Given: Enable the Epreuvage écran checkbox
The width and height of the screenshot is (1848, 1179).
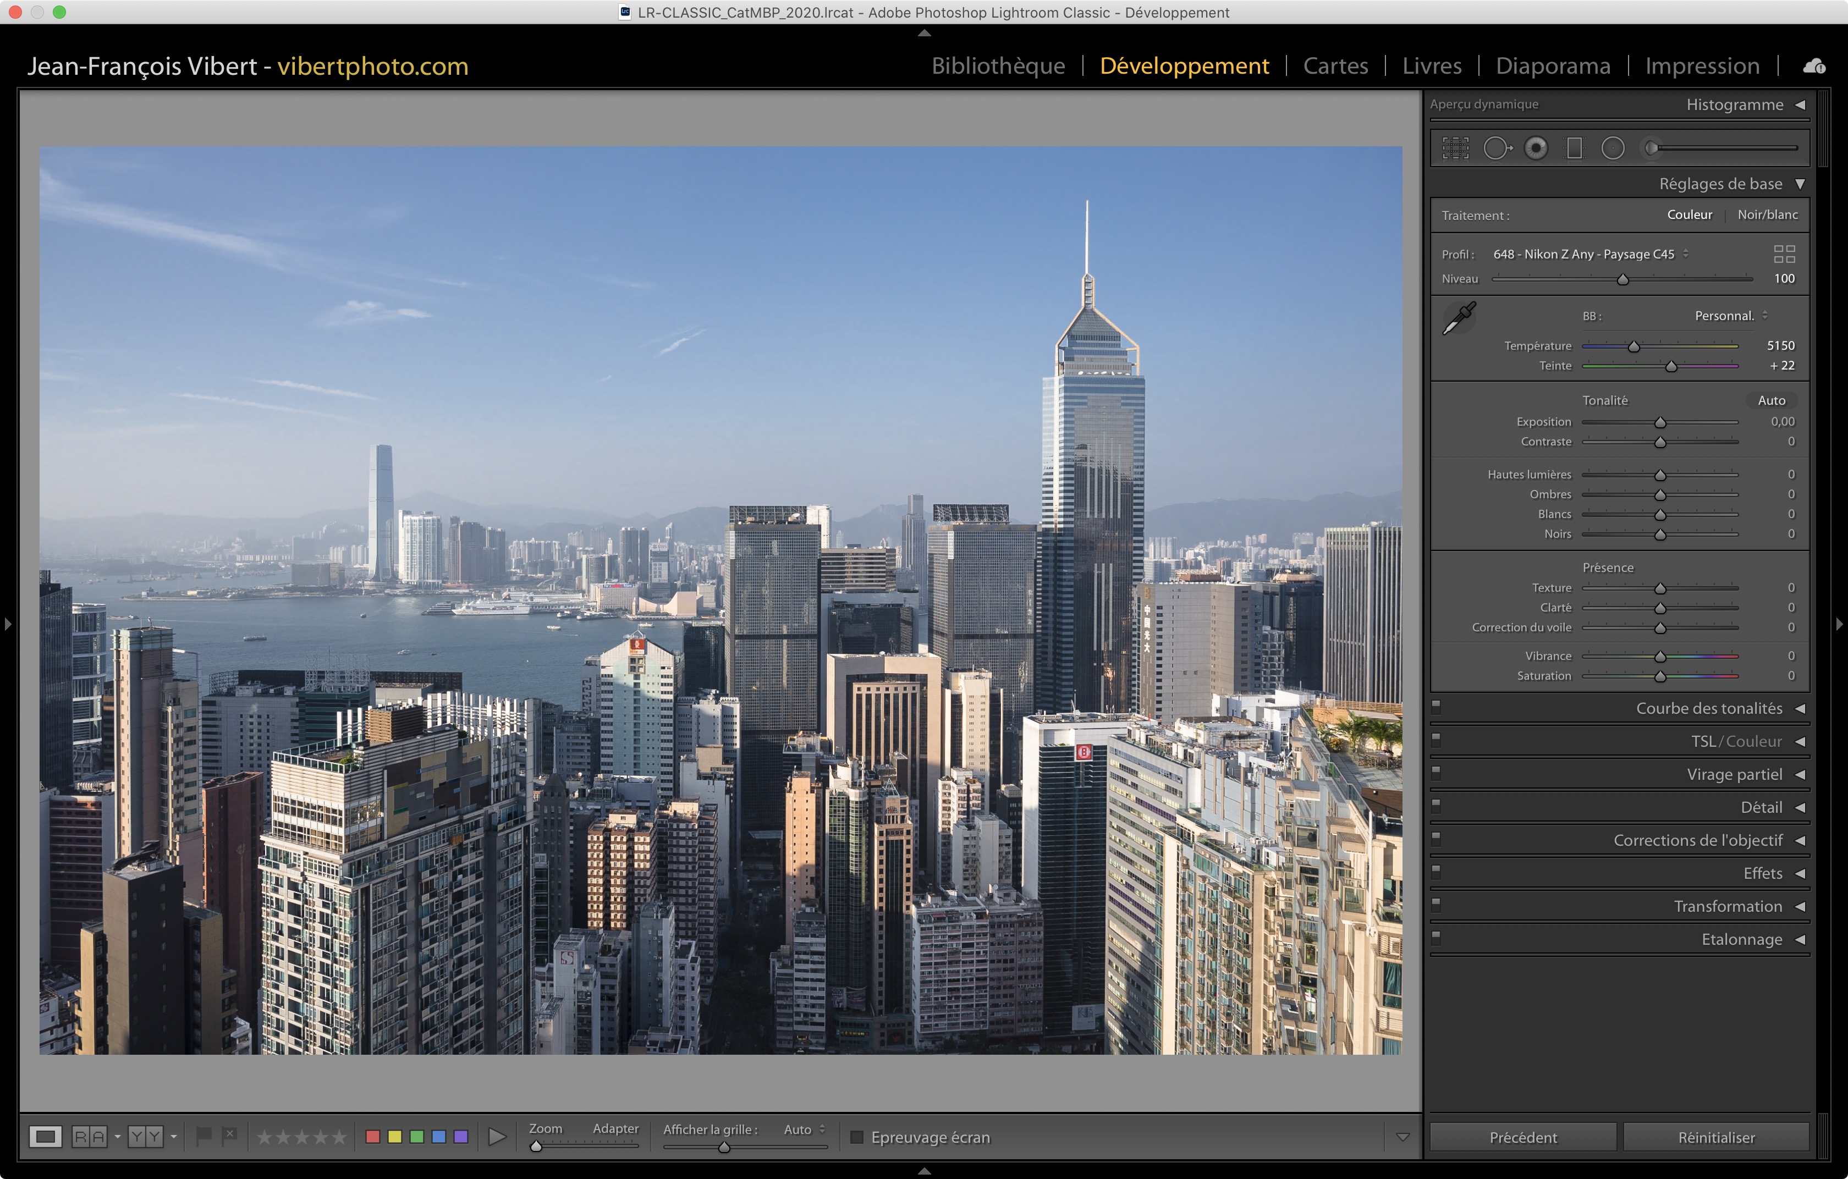Looking at the screenshot, I should click(857, 1137).
